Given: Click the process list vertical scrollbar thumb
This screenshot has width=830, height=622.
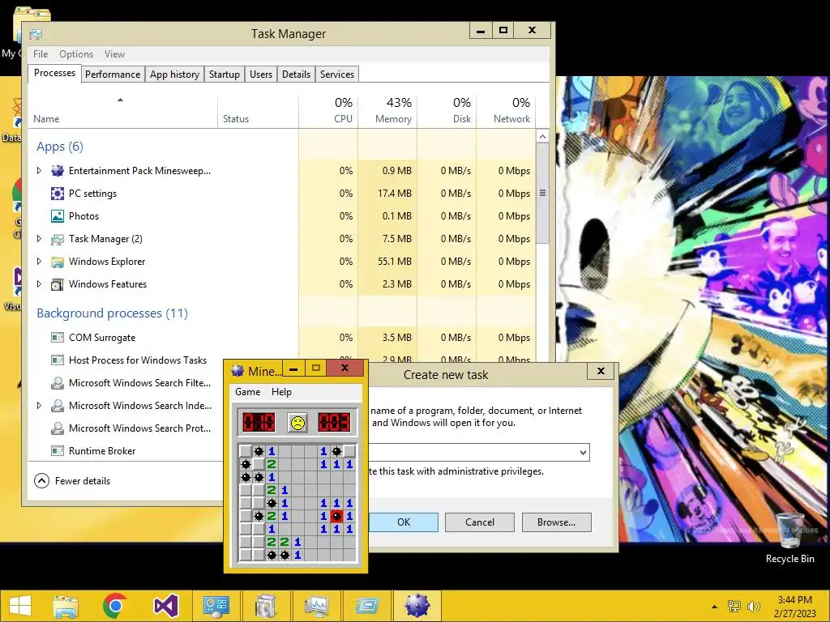Looking at the screenshot, I should 542,193.
